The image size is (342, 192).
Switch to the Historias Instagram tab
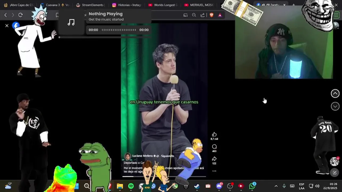click(x=127, y=5)
